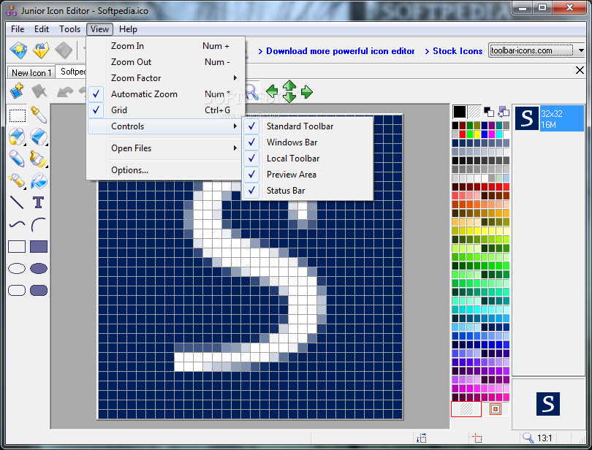Click the Add new image format icon

tap(17, 92)
